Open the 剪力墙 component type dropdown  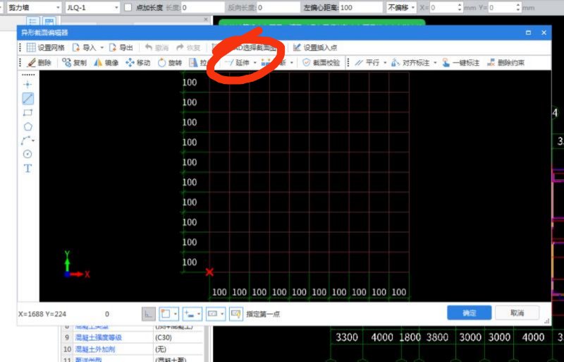click(x=33, y=7)
